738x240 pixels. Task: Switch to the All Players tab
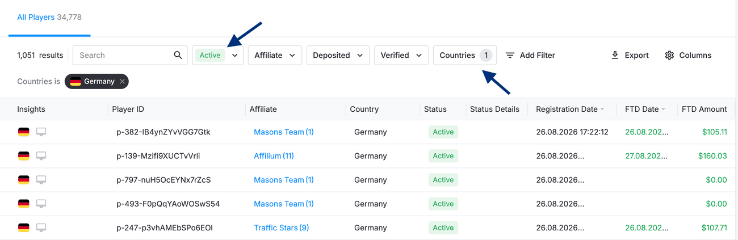pyautogui.click(x=49, y=18)
